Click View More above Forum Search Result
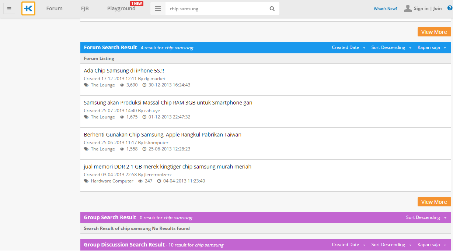The width and height of the screenshot is (453, 252). (x=434, y=32)
